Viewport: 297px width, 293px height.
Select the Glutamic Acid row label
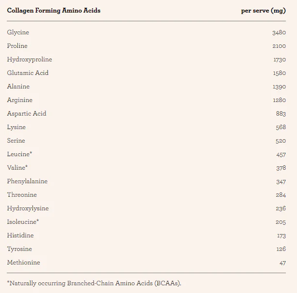[x=28, y=73]
